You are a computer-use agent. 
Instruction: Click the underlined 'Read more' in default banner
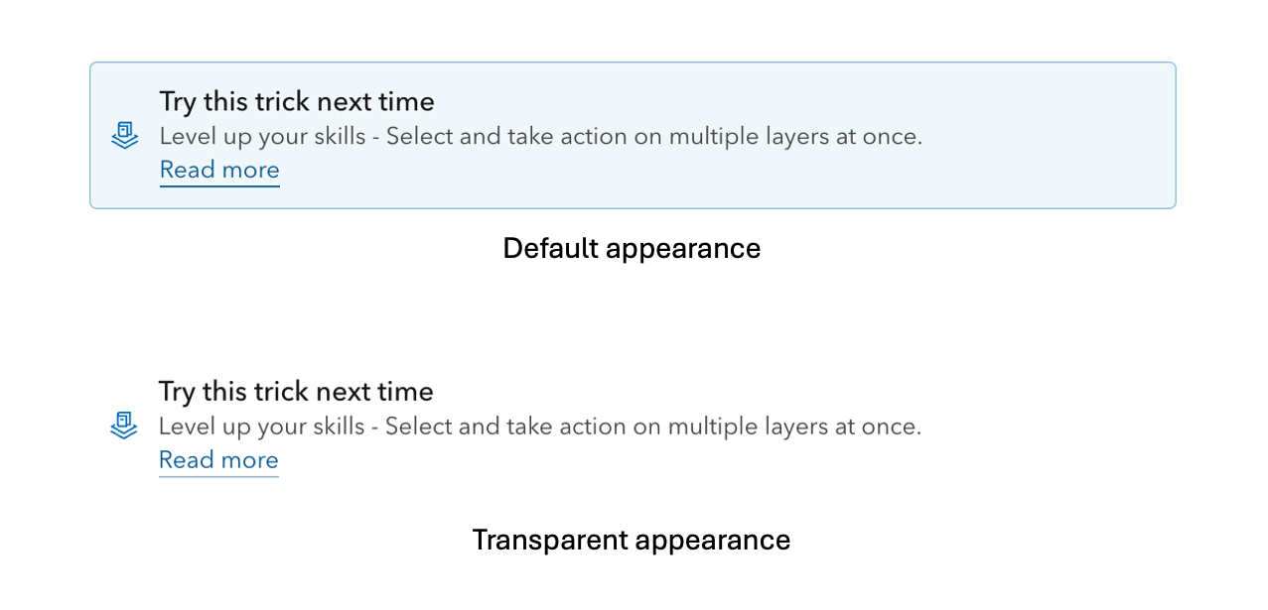218,170
